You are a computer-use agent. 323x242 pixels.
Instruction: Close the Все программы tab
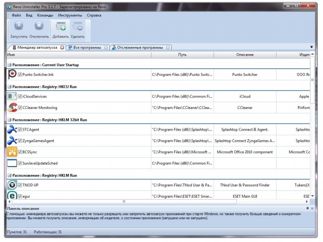106,47
